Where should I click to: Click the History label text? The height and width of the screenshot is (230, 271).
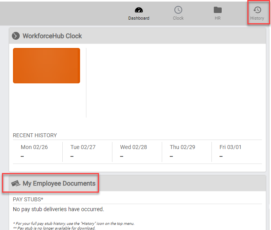click(x=257, y=18)
